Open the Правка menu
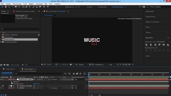 [8, 4]
